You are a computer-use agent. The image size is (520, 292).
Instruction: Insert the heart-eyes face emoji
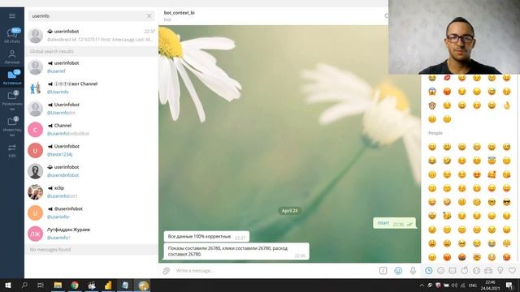477,174
